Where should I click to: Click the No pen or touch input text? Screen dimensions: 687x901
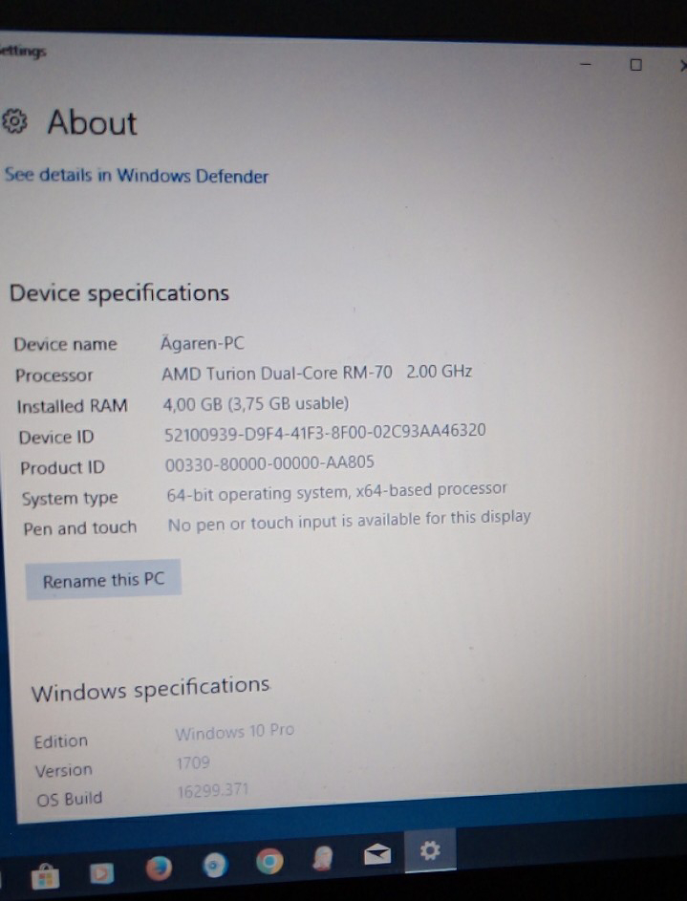(x=350, y=521)
